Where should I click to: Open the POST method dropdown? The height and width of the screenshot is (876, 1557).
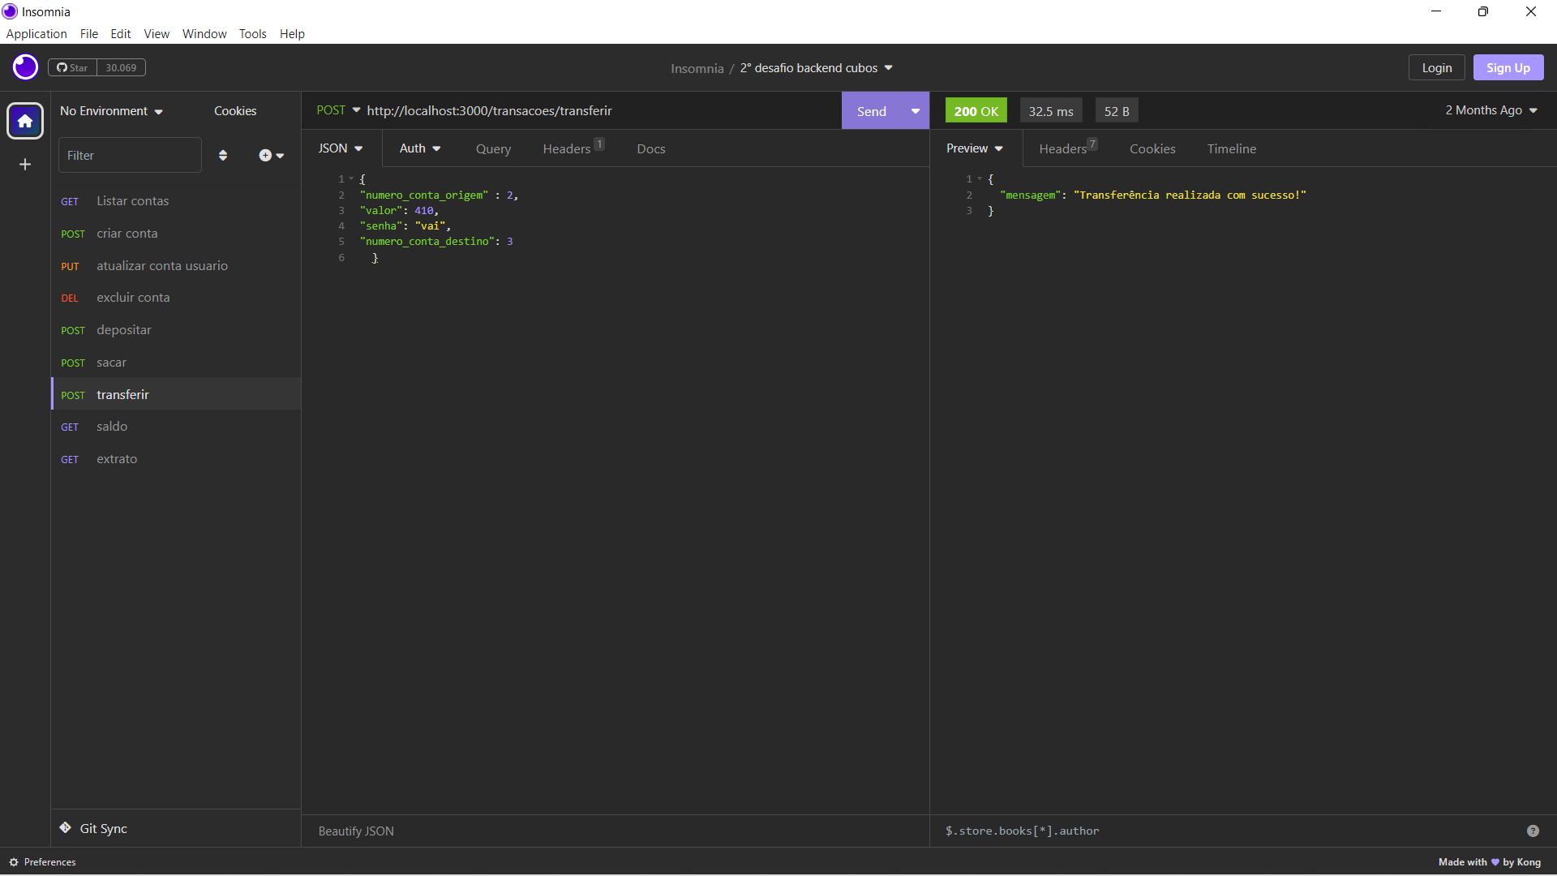pyautogui.click(x=337, y=110)
